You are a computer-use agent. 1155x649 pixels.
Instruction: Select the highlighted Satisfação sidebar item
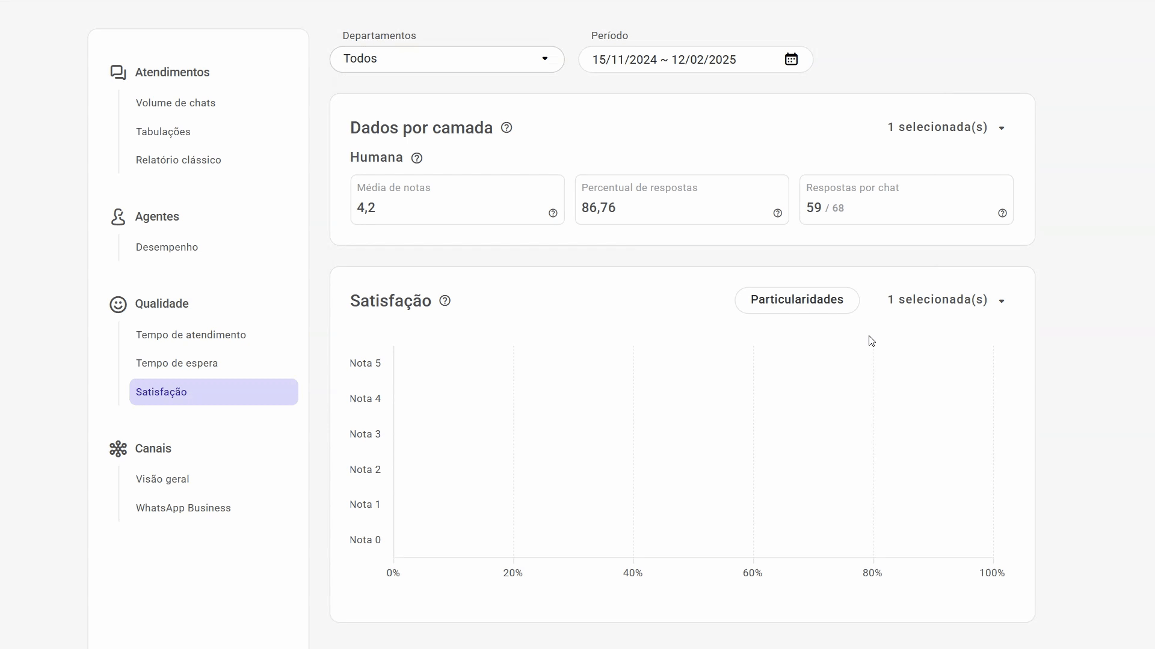coord(214,392)
